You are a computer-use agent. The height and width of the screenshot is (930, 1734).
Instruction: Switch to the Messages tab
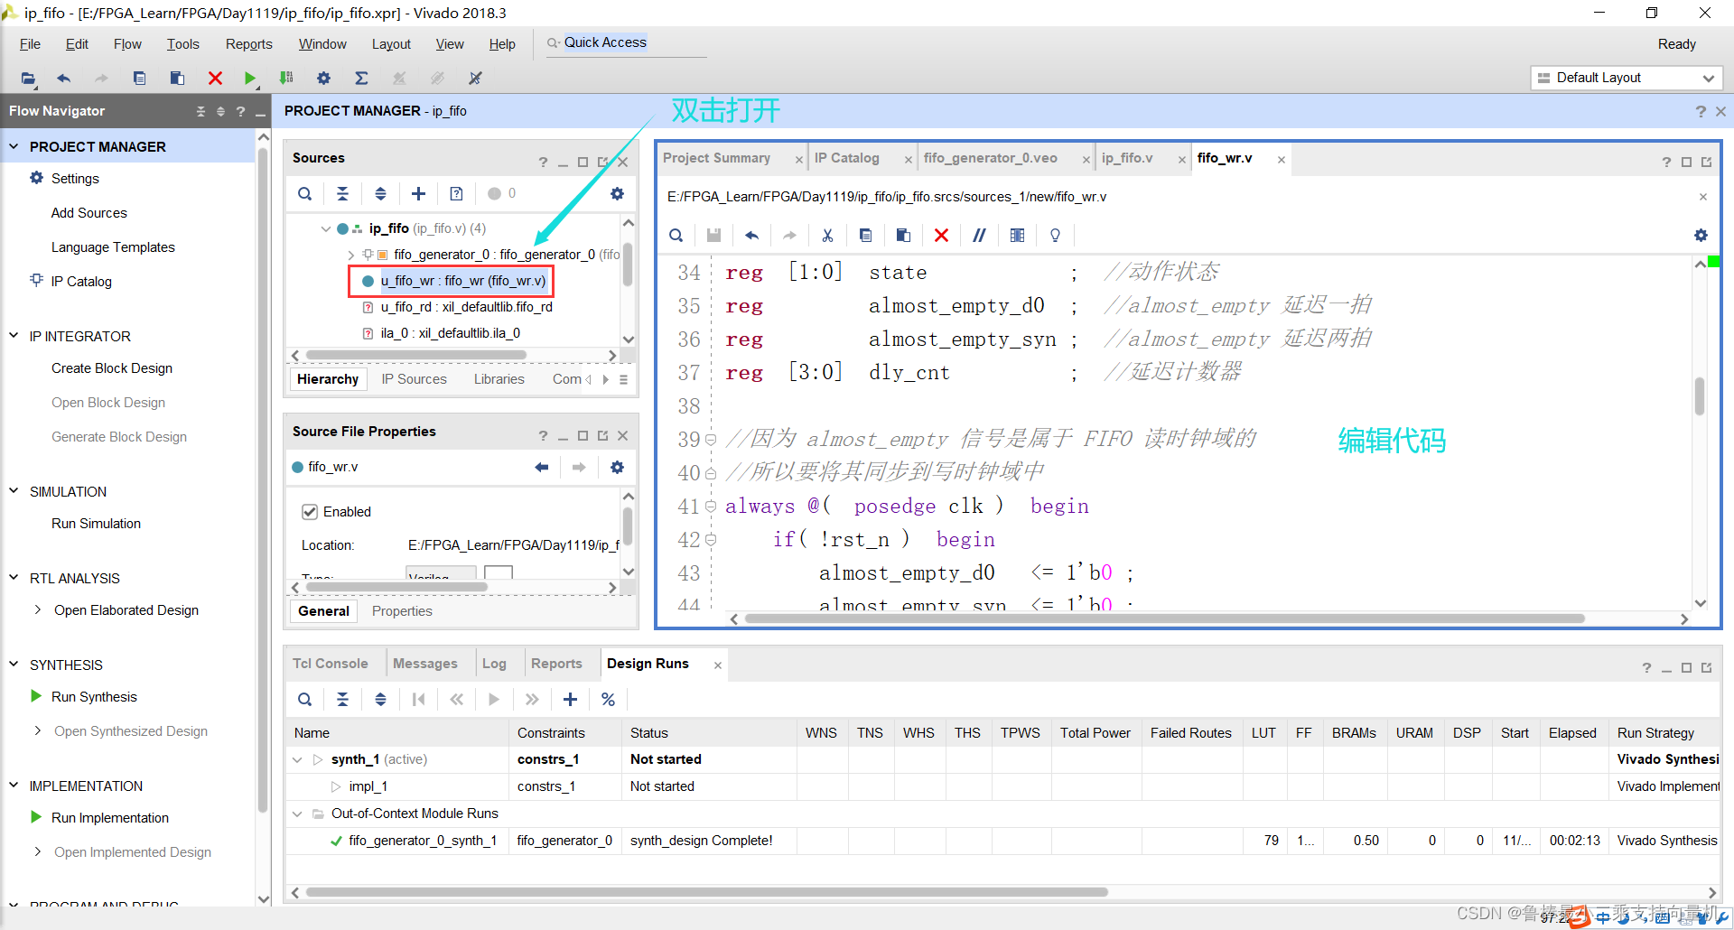(x=424, y=664)
